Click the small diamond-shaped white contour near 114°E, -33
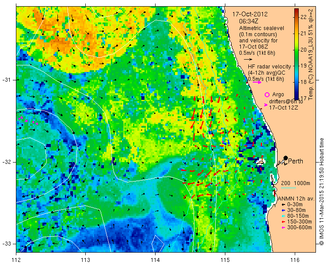This screenshot has width=327, height=265. pos(158,243)
